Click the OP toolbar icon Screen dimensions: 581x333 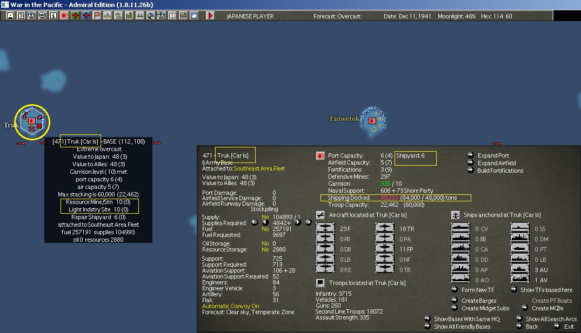click(172, 16)
